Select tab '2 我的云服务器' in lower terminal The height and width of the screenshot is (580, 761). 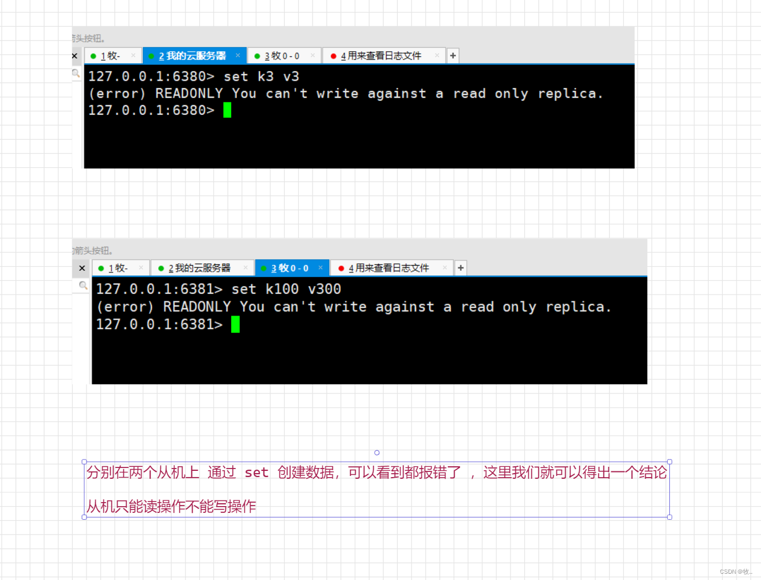coord(201,268)
